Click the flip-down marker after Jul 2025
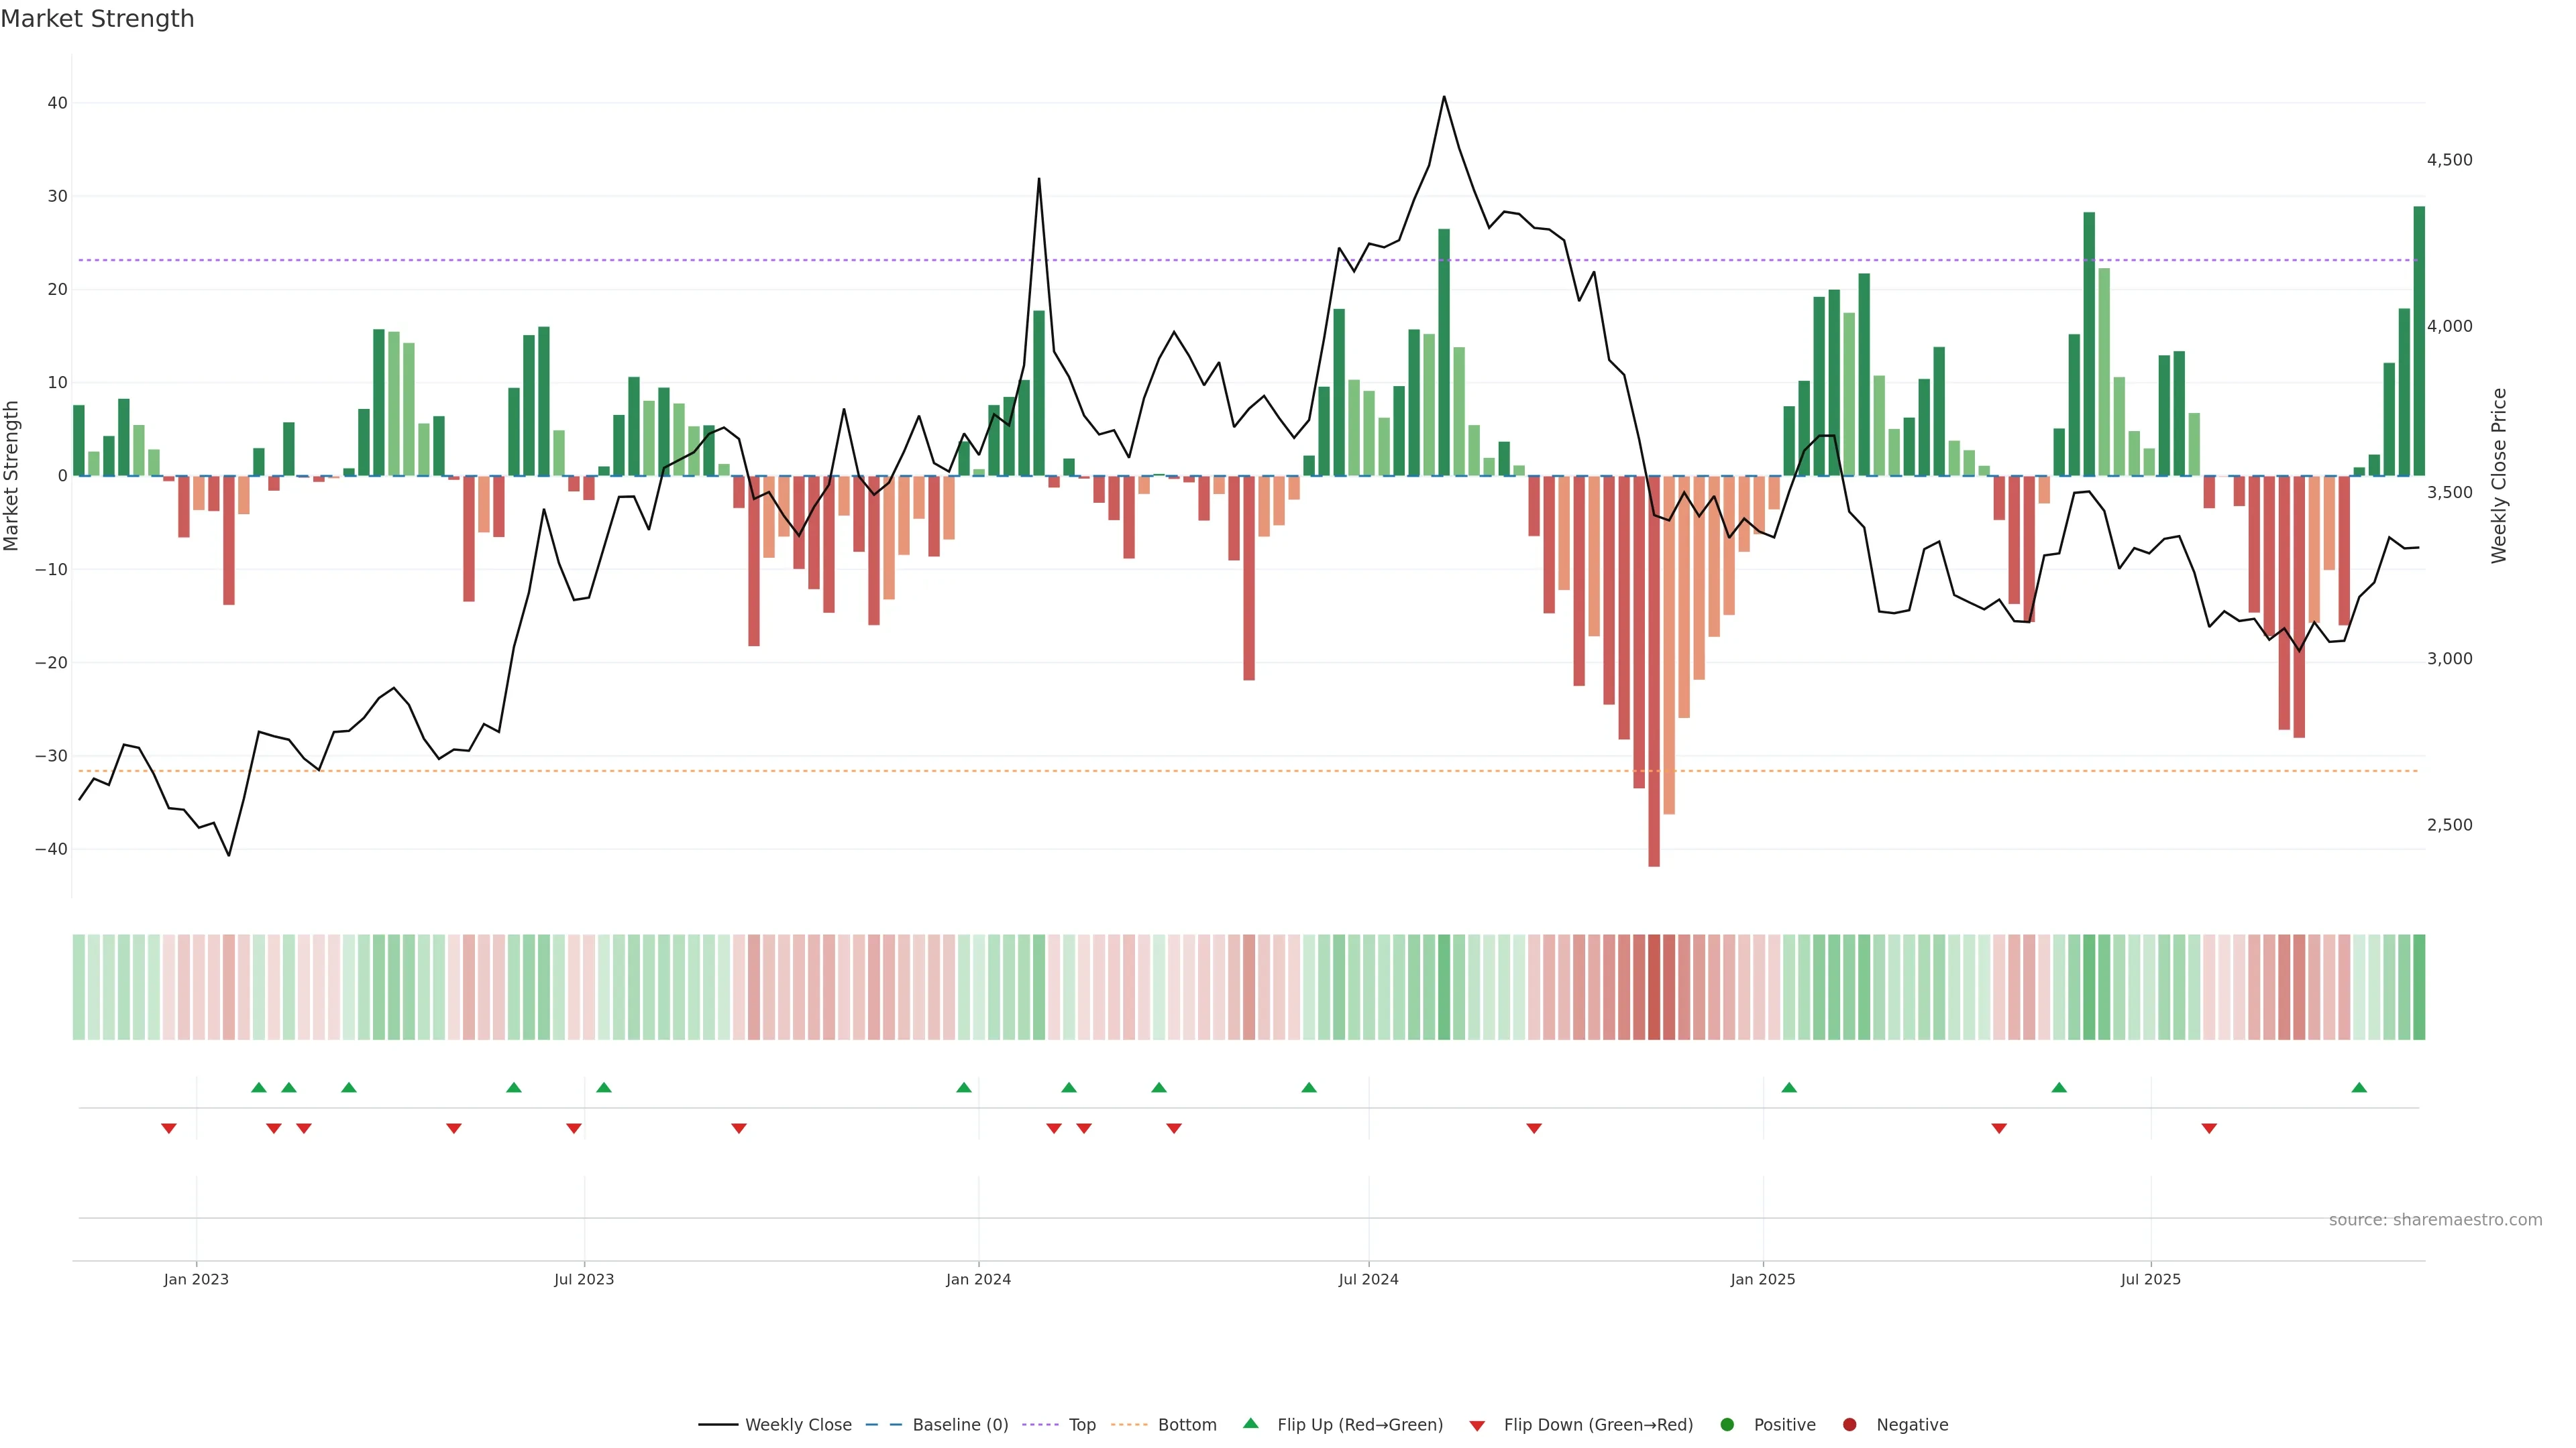2576x1448 pixels. point(2209,1128)
